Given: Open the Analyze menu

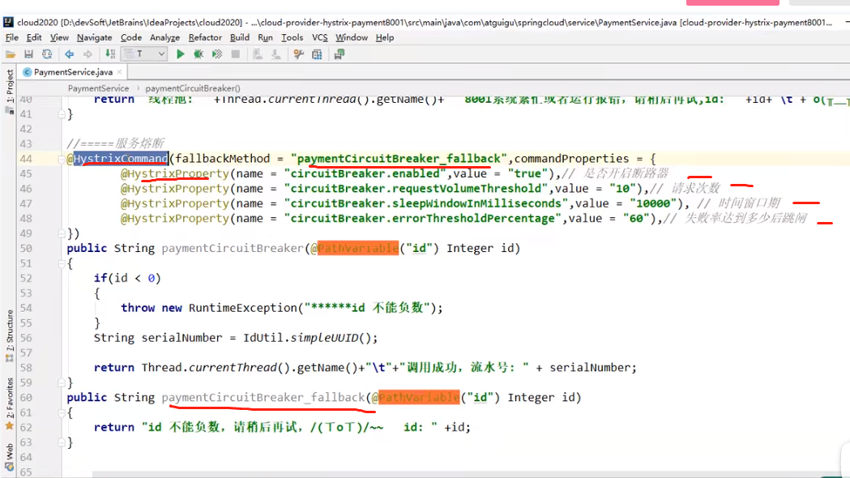Looking at the screenshot, I should click(164, 37).
